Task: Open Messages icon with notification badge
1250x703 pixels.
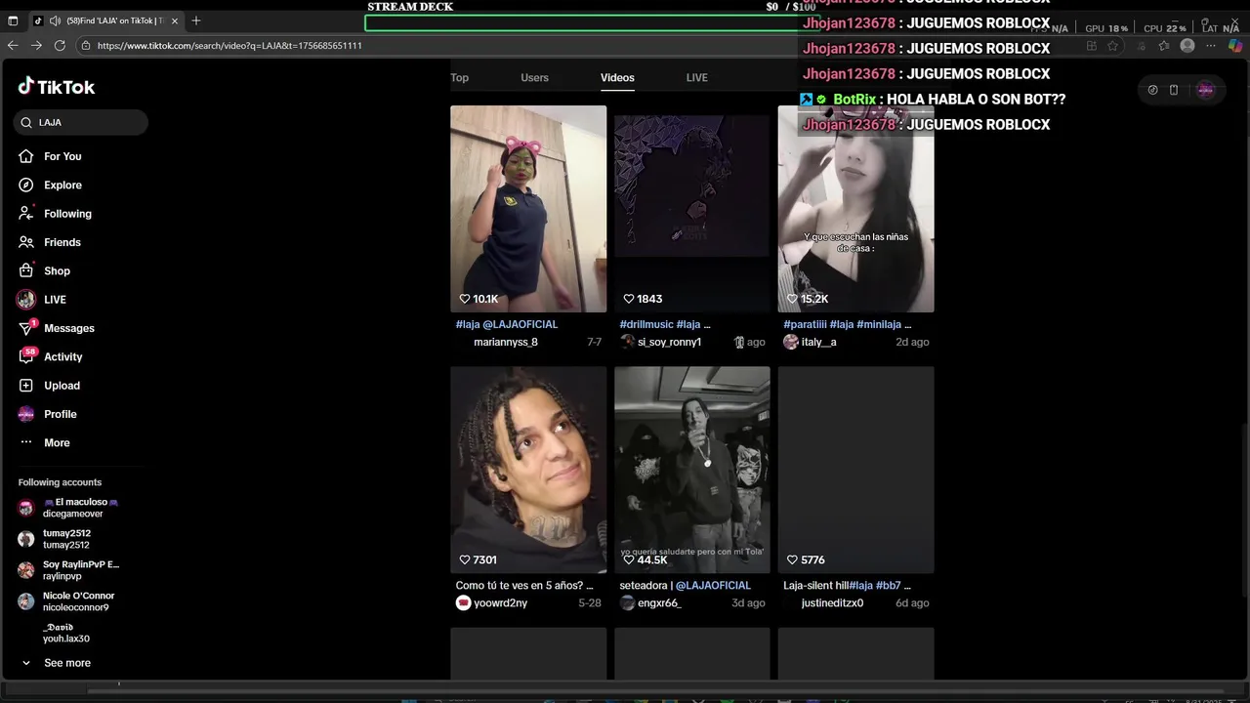Action: [26, 328]
